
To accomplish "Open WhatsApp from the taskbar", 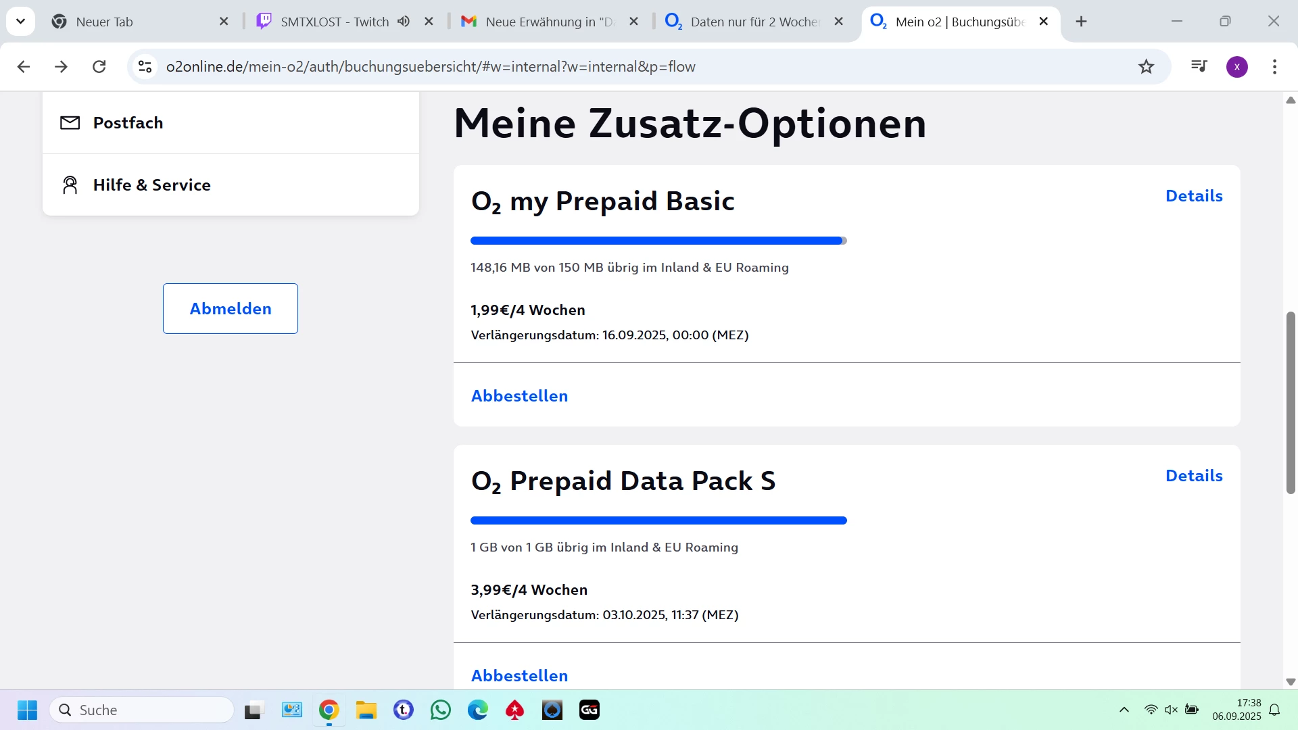I will coord(441,710).
